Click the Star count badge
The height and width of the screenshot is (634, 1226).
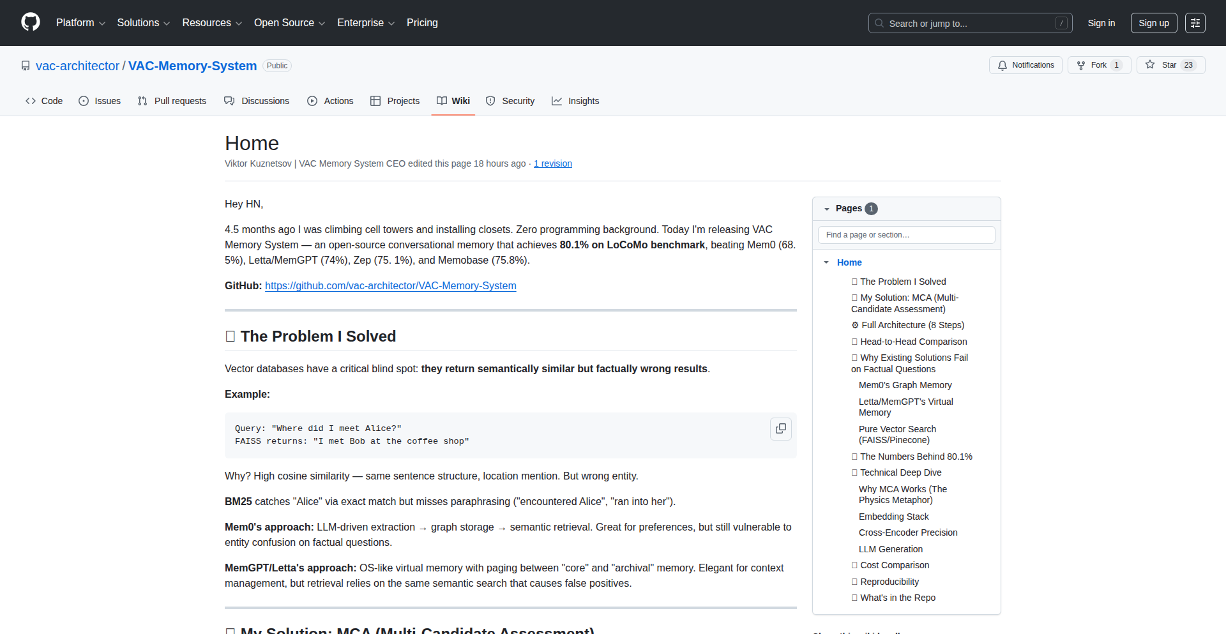[x=1188, y=65]
